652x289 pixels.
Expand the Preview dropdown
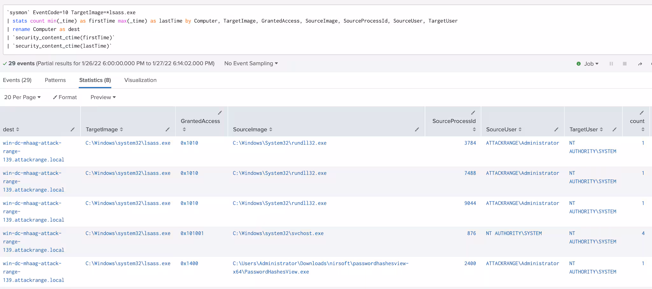[103, 97]
